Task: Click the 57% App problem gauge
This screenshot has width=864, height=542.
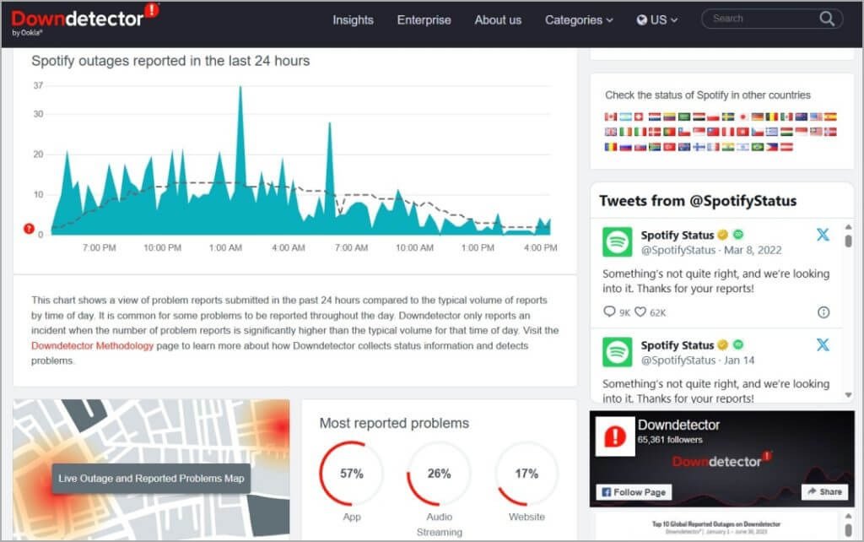Action: 352,474
